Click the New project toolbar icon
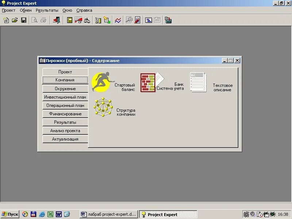Viewport: 292px width, 219px height. [6, 20]
